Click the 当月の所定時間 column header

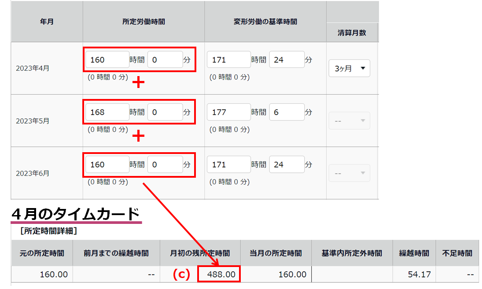click(x=276, y=253)
